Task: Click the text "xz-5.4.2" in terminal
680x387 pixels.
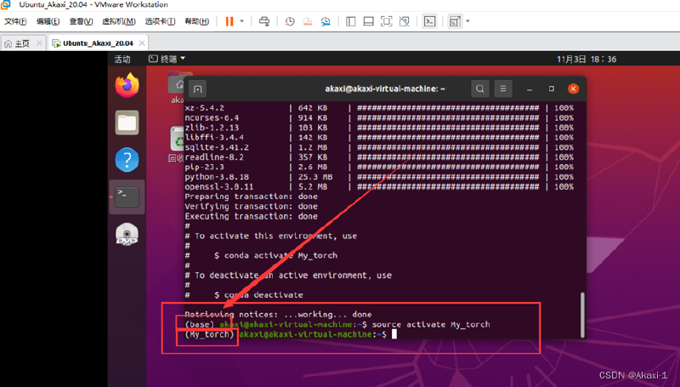Action: 204,108
